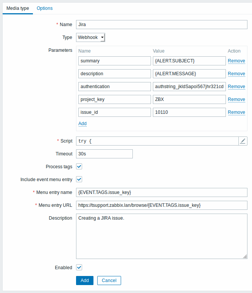
Task: Switch to the Options tab
Action: pyautogui.click(x=45, y=8)
